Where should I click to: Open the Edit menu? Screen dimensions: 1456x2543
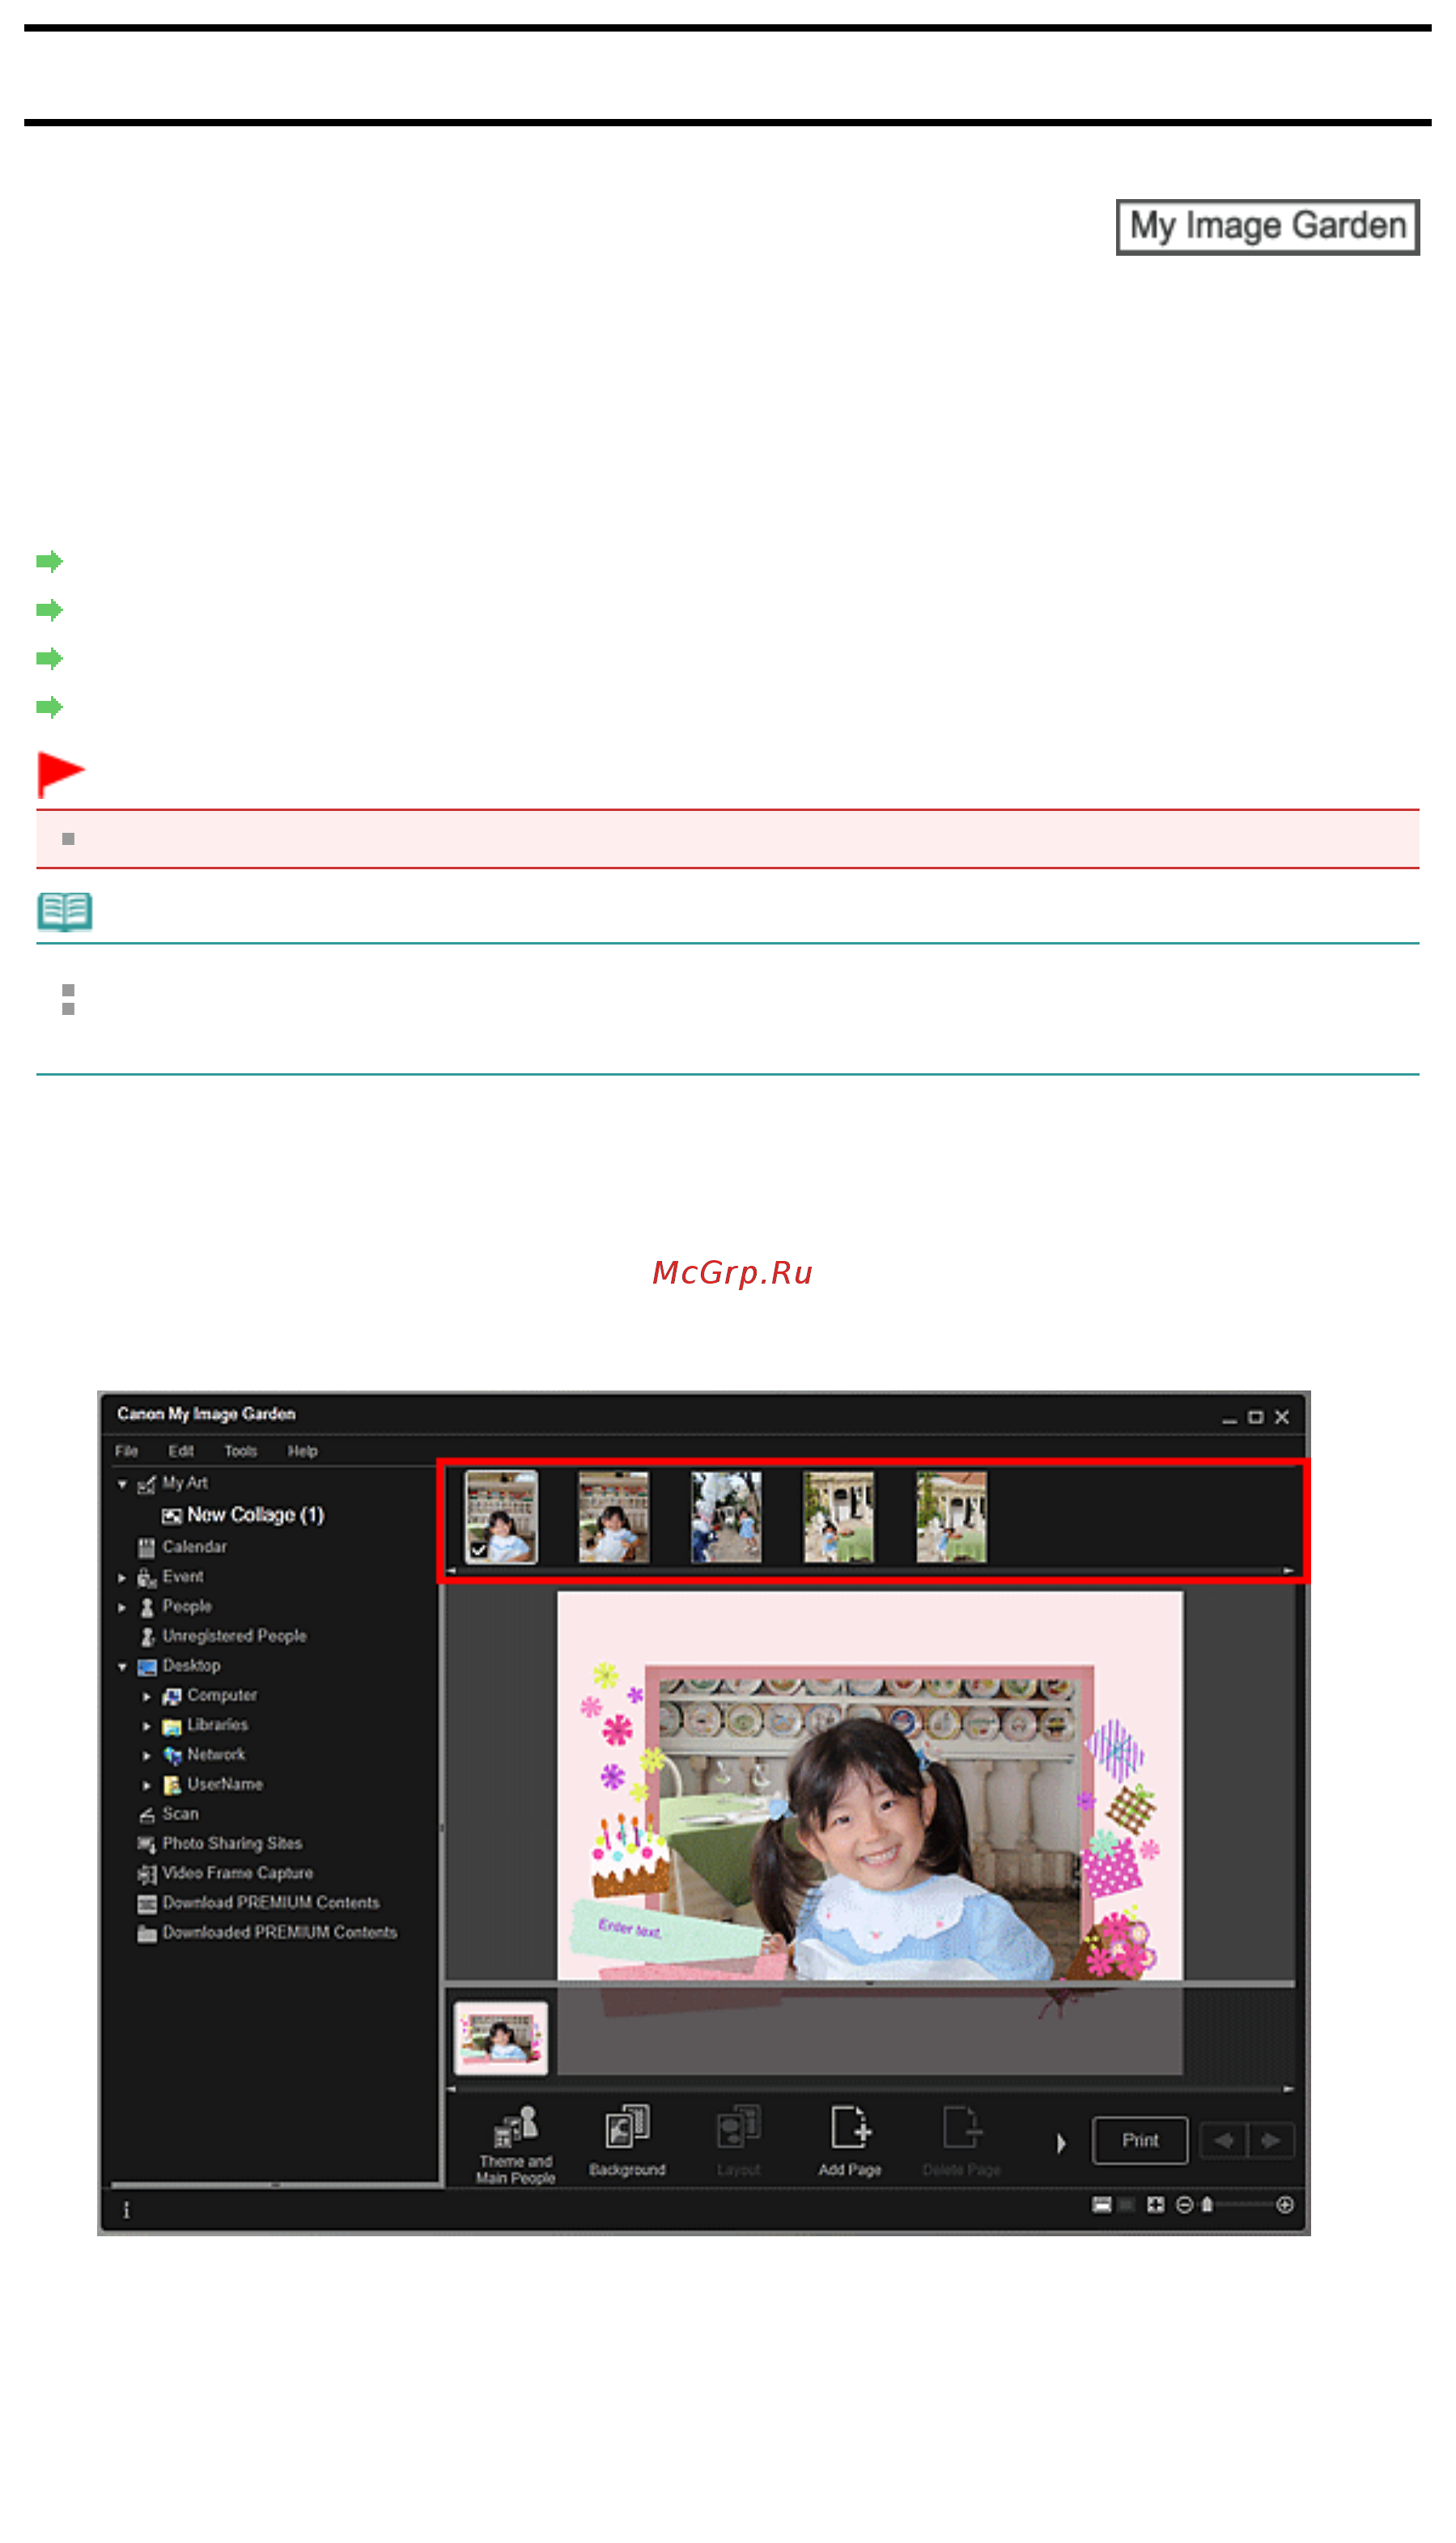(x=181, y=1451)
